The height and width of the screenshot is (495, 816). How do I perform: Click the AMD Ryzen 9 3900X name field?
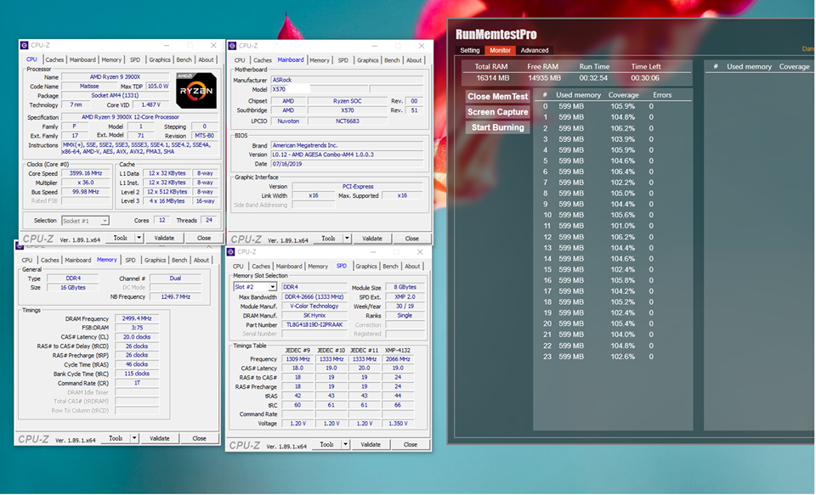pyautogui.click(x=115, y=77)
